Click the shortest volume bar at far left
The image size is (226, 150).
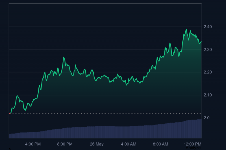9,136
